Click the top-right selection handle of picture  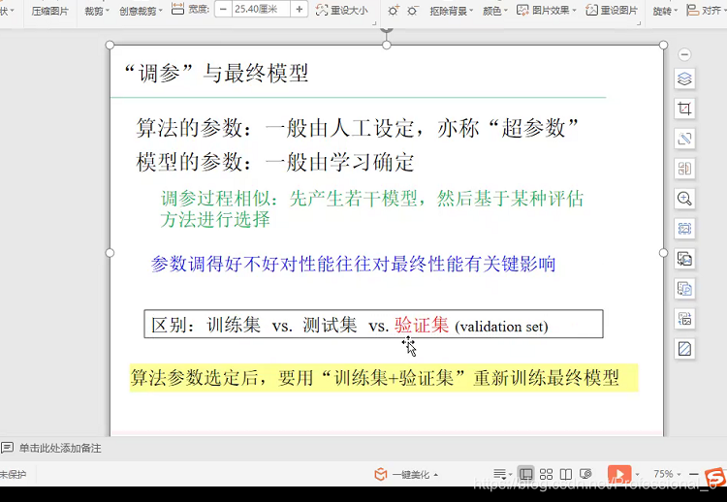coord(663,45)
